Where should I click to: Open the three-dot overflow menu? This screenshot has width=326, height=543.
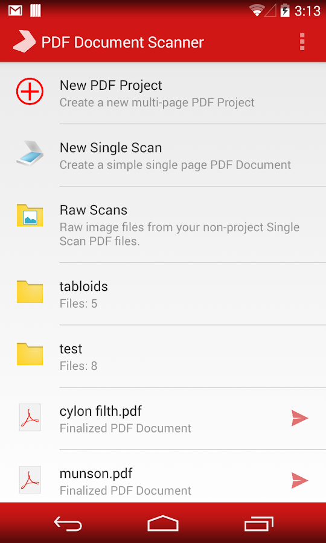click(x=302, y=42)
